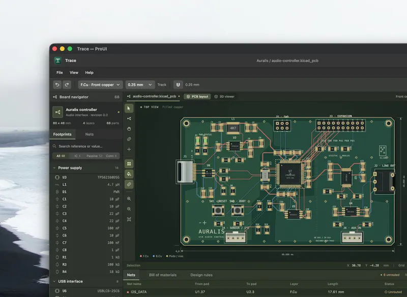Collapse the Power supply group

pyautogui.click(x=54, y=168)
